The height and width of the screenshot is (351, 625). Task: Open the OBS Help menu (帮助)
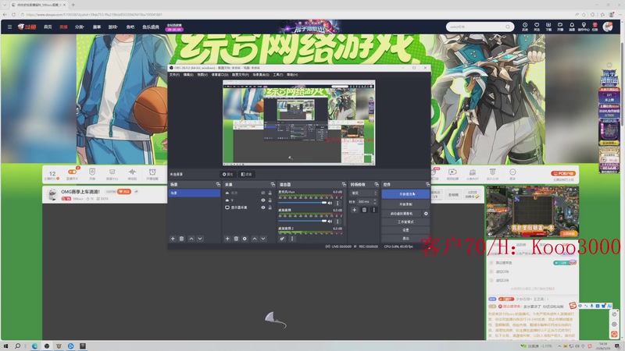[292, 75]
